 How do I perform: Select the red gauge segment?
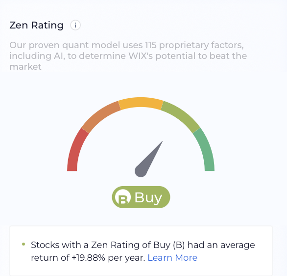tap(76, 151)
